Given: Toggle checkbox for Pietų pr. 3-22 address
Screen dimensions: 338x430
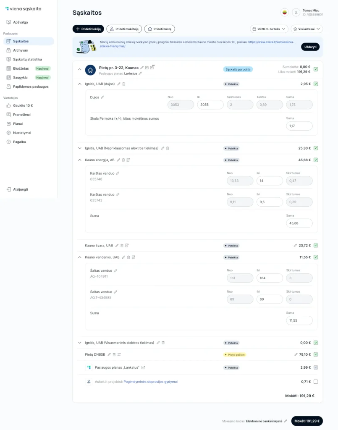Looking at the screenshot, I should (x=316, y=69).
